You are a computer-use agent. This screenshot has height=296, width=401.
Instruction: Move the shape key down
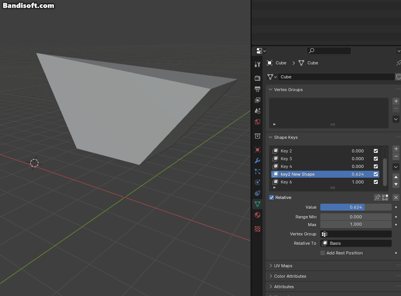[x=396, y=184]
